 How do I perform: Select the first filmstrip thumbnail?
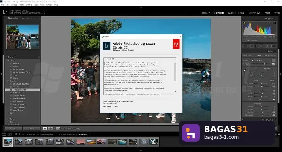click(8, 142)
